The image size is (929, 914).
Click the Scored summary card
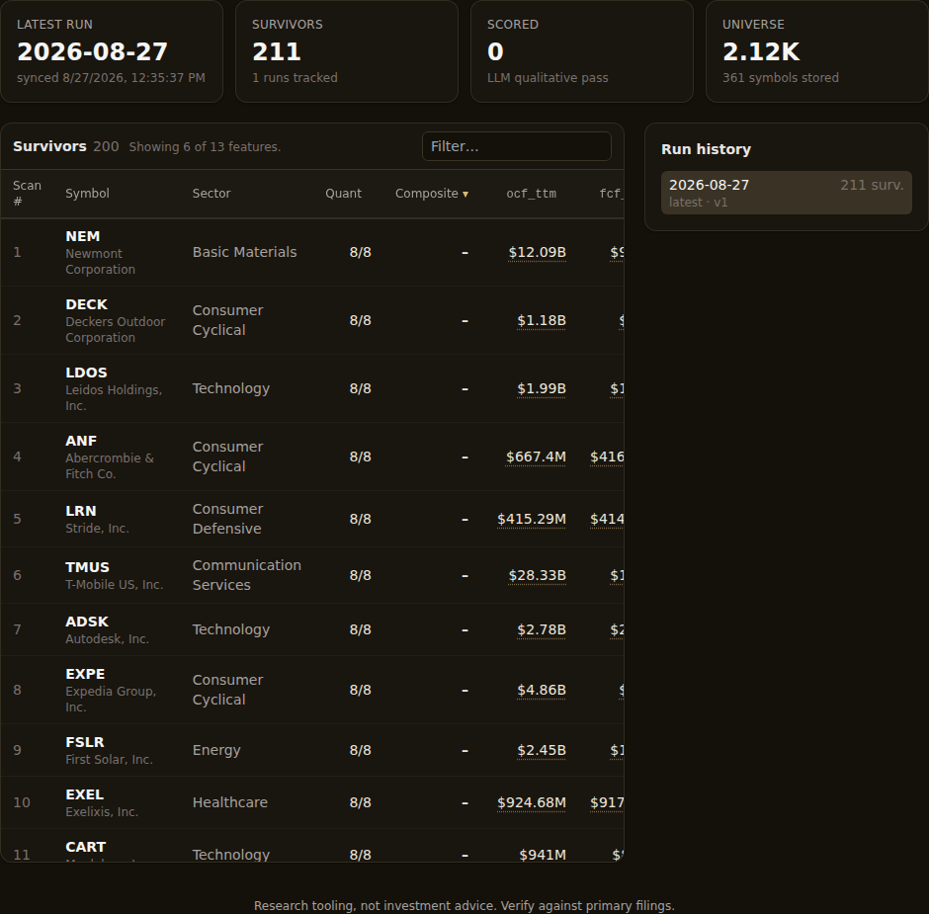[x=582, y=51]
